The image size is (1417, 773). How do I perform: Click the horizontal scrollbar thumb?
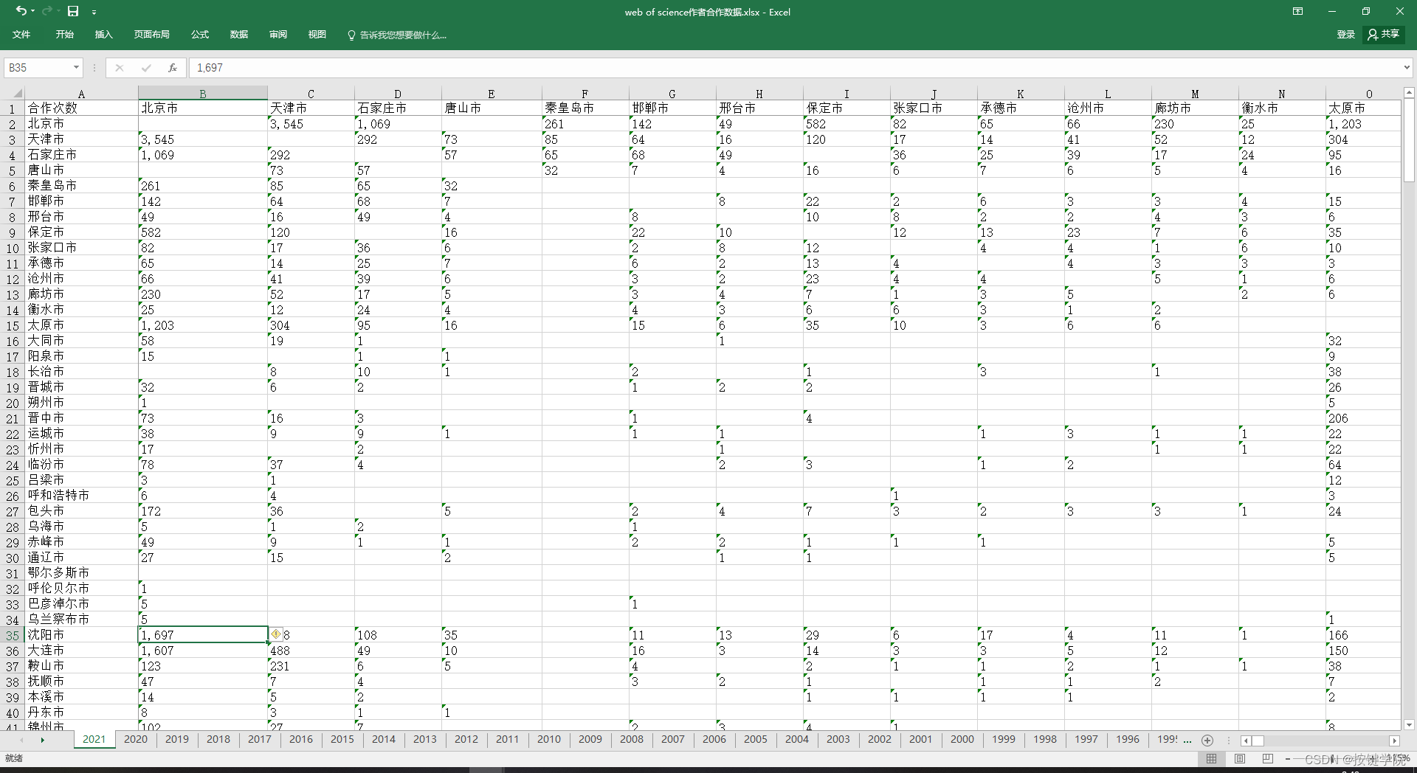pos(1258,741)
